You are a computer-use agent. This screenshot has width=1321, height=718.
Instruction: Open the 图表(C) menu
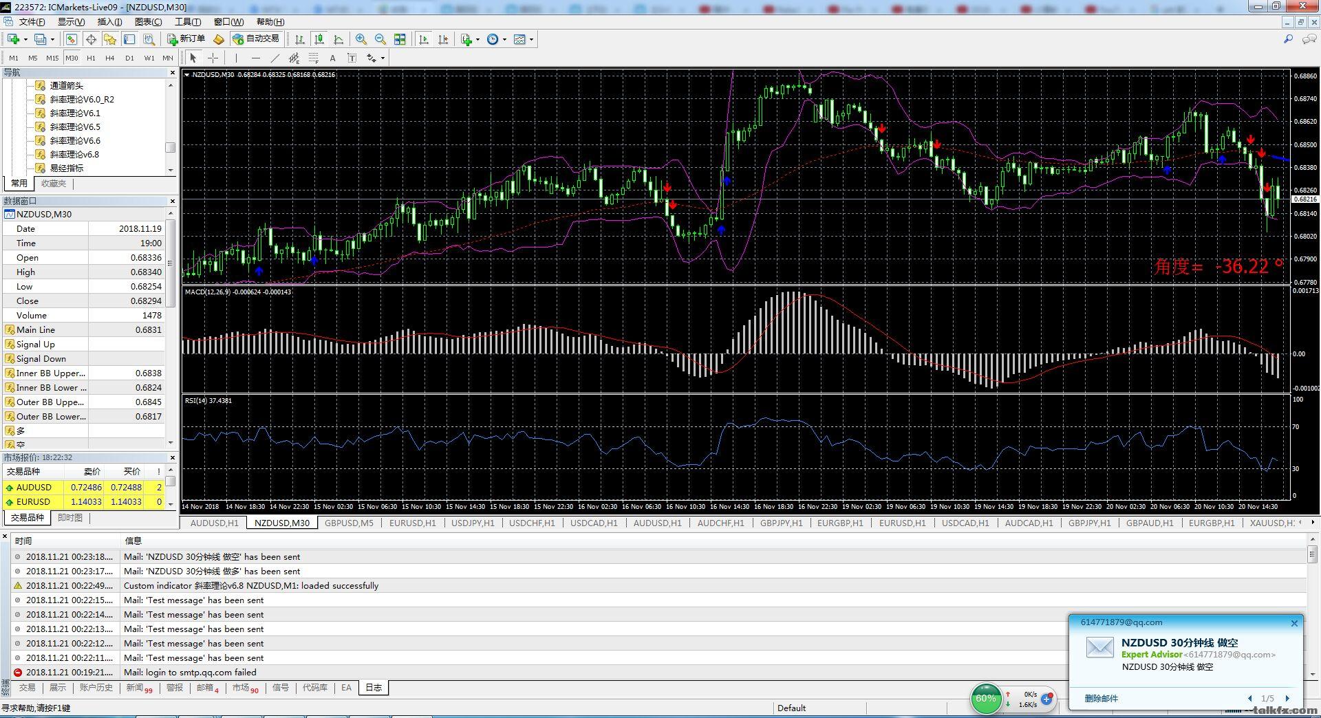[x=148, y=21]
